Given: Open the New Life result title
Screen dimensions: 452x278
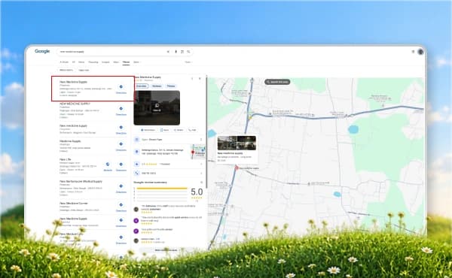Looking at the screenshot, I should point(65,159).
